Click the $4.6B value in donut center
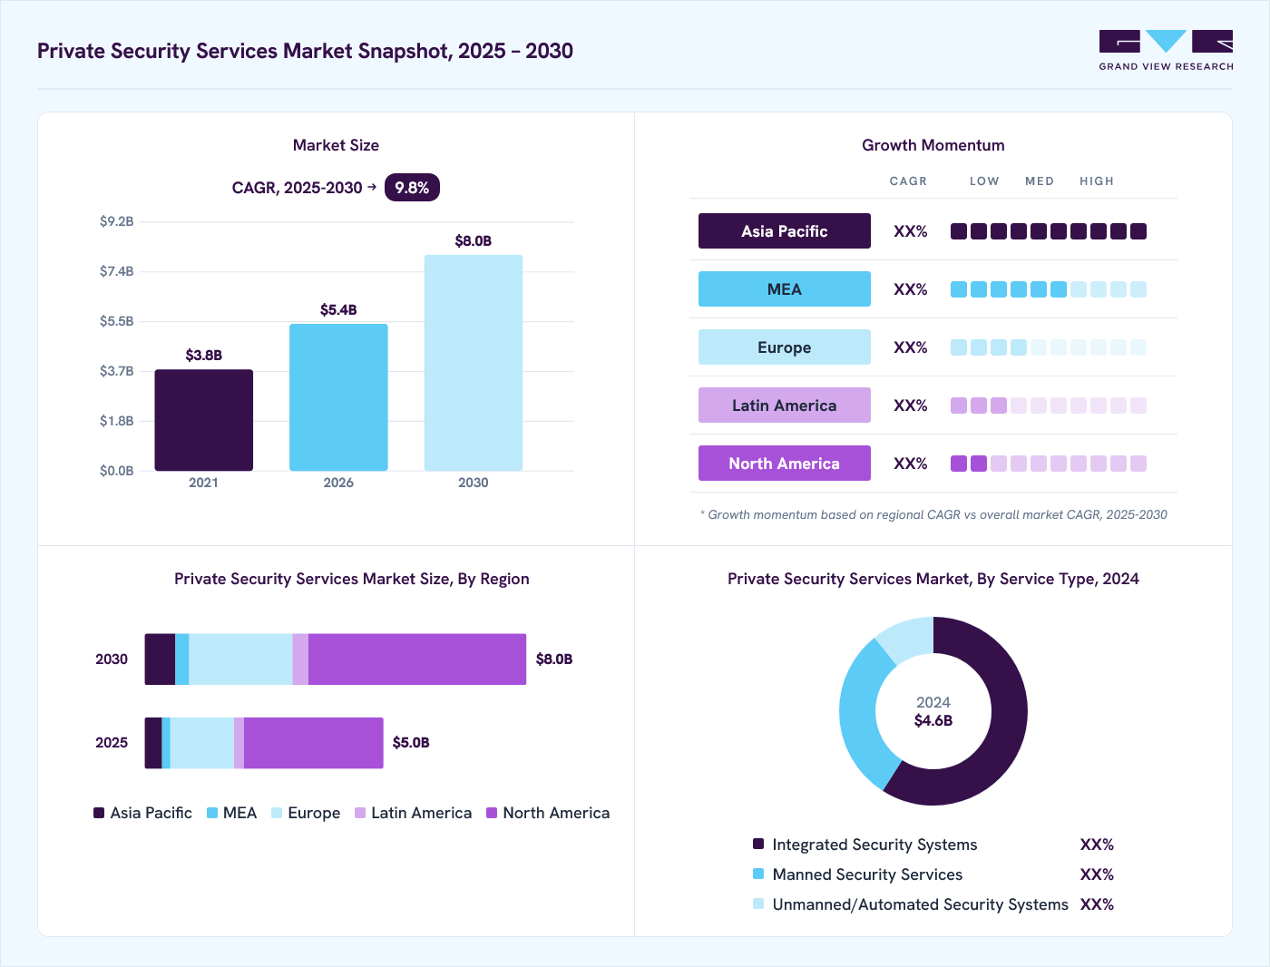 tap(933, 720)
